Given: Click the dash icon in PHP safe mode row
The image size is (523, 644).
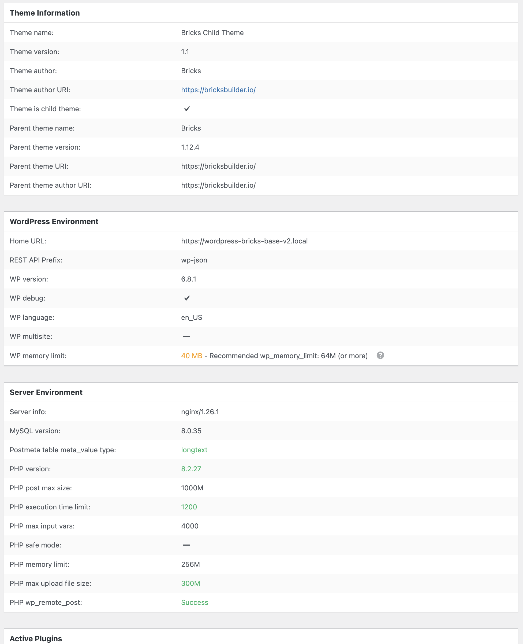Looking at the screenshot, I should click(186, 545).
